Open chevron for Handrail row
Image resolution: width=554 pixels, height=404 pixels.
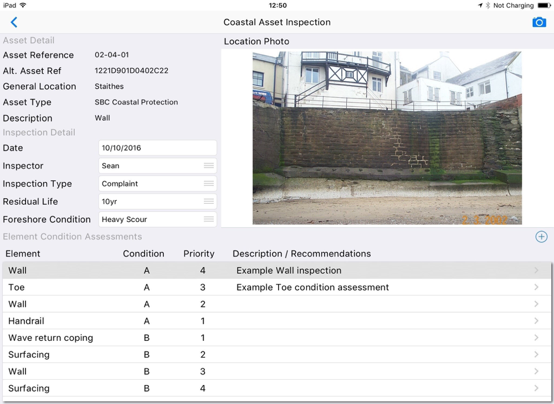[536, 321]
